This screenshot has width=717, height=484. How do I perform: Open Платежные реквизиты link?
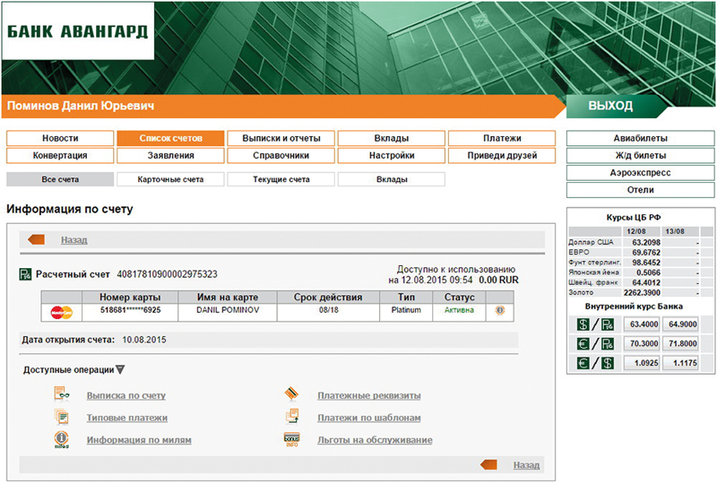tap(369, 395)
